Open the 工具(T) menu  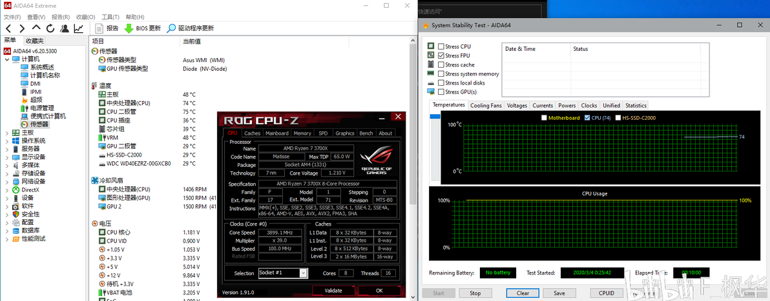pyautogui.click(x=110, y=17)
